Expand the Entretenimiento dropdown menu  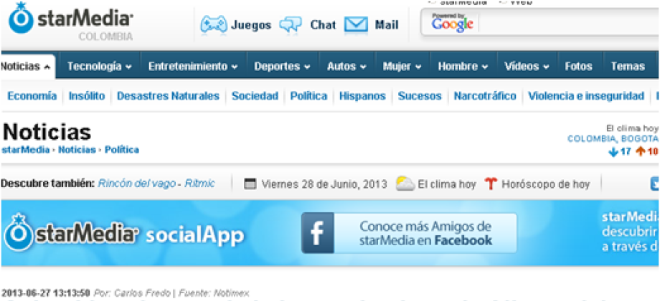(193, 67)
